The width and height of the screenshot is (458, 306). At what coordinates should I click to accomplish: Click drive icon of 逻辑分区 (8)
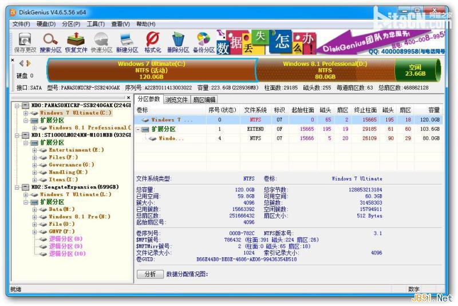coord(44,239)
